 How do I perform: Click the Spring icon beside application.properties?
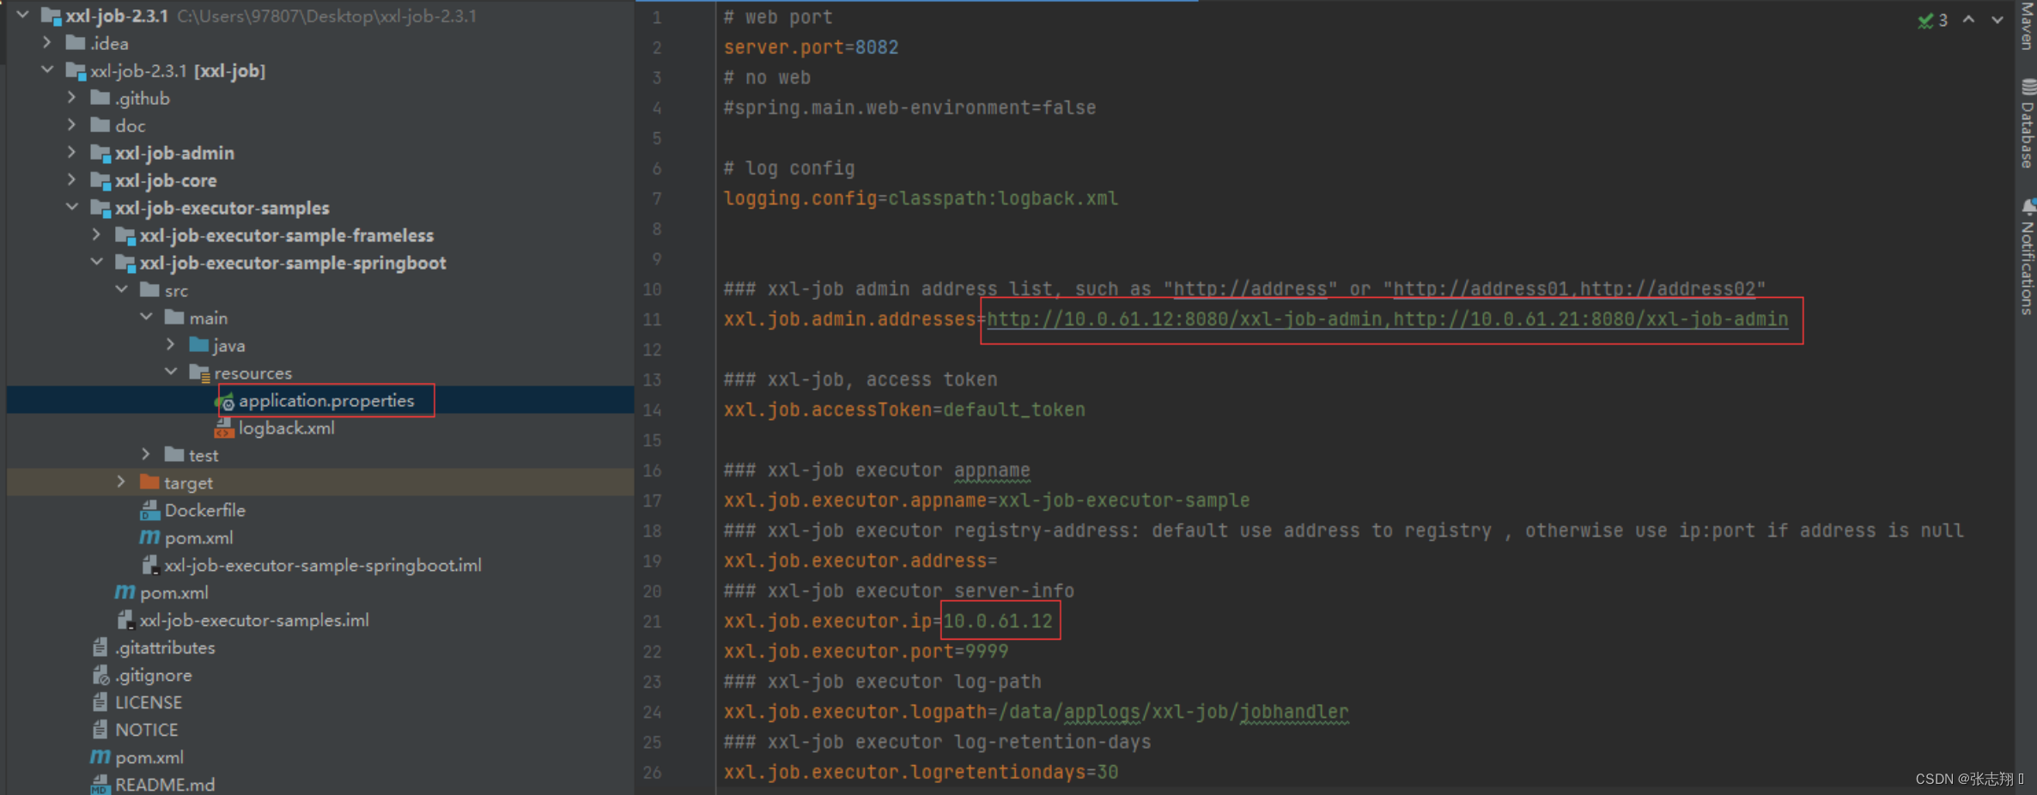pos(225,401)
